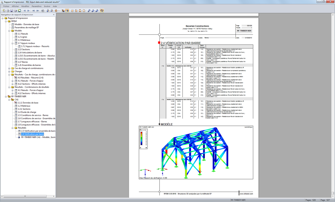Create a new print report with the first toolbar icon
The width and height of the screenshot is (335, 202).
click(x=4, y=11)
